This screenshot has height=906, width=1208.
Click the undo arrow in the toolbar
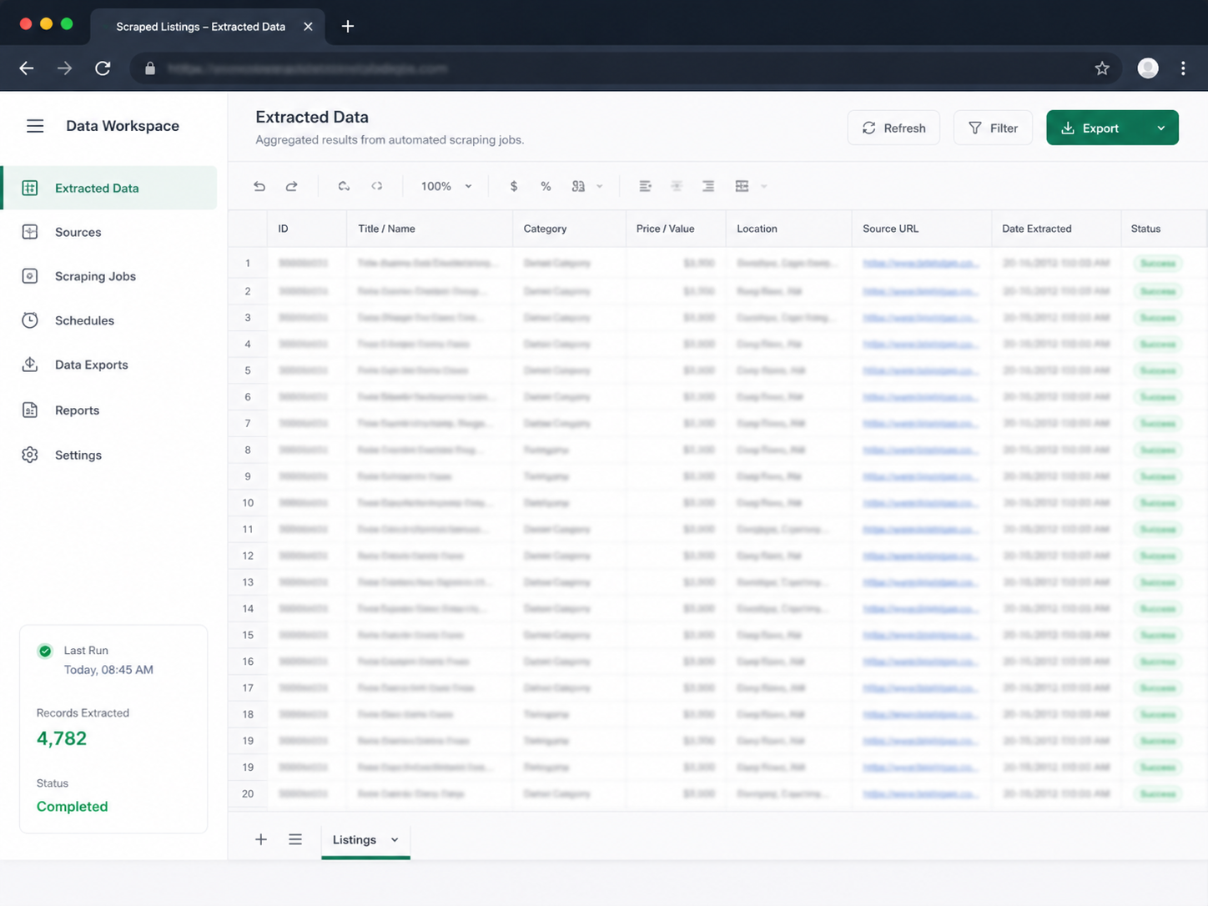pyautogui.click(x=259, y=186)
